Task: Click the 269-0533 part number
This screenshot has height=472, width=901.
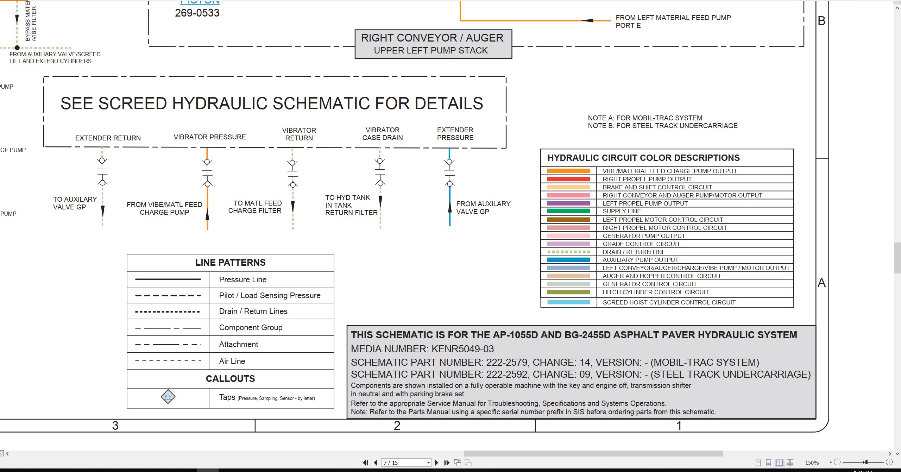Action: click(x=197, y=13)
